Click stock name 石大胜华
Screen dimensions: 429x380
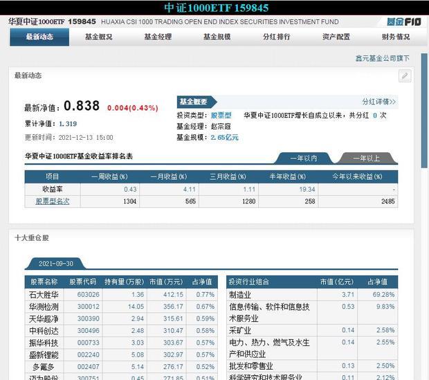pyautogui.click(x=44, y=295)
